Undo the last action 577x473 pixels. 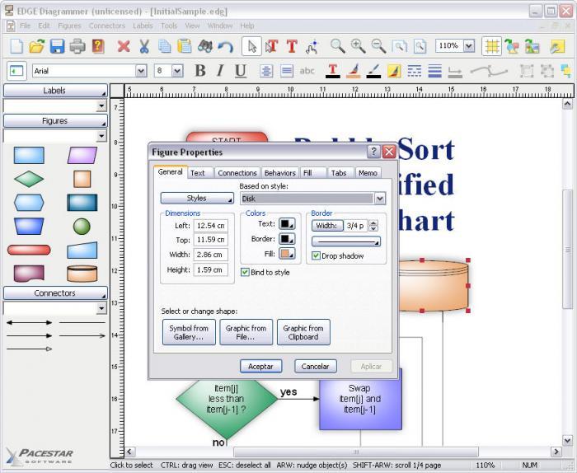225,46
